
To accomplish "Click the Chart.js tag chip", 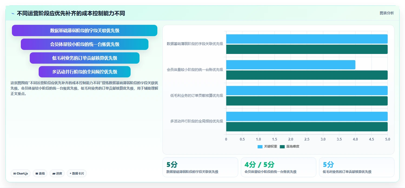I will pyautogui.click(x=21, y=173).
